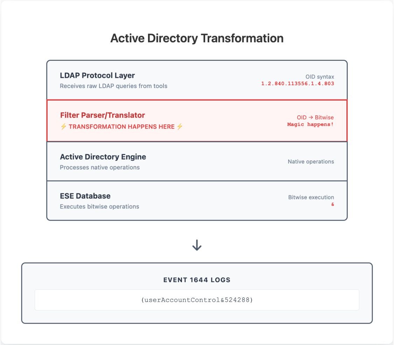The image size is (394, 345).
Task: Click the Processes native operations description
Action: pyautogui.click(x=100, y=168)
